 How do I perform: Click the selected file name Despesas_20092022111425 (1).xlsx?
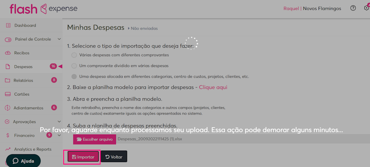[x=150, y=139]
